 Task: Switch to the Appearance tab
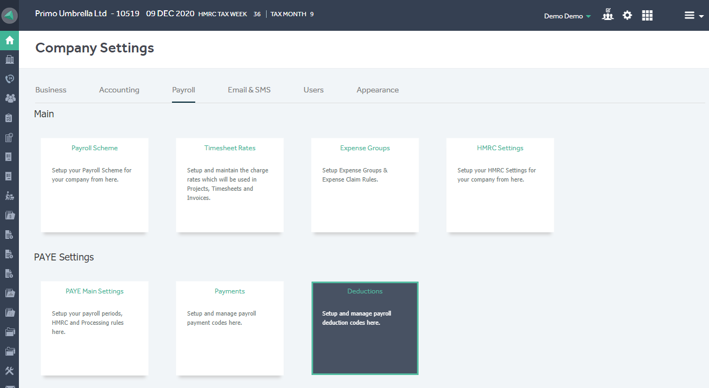coord(377,90)
